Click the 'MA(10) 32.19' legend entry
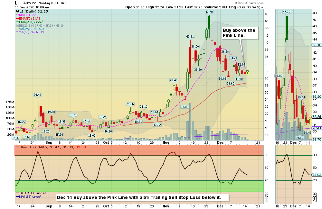 [27, 15]
